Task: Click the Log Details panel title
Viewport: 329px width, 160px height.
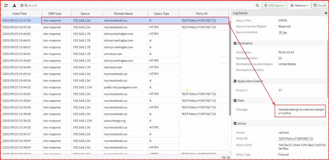Action: pyautogui.click(x=240, y=13)
